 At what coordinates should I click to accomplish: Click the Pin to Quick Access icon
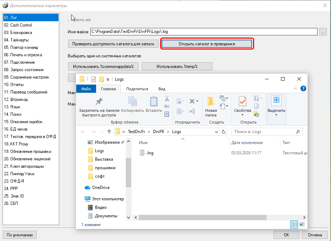coord(99,102)
